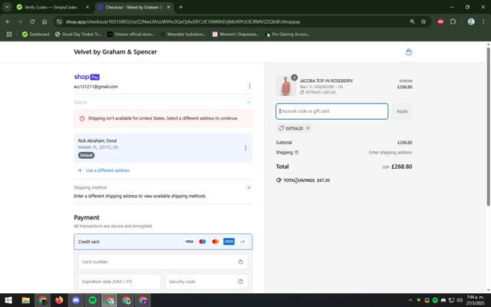
Task: Open a new browser tab
Action: (181, 7)
